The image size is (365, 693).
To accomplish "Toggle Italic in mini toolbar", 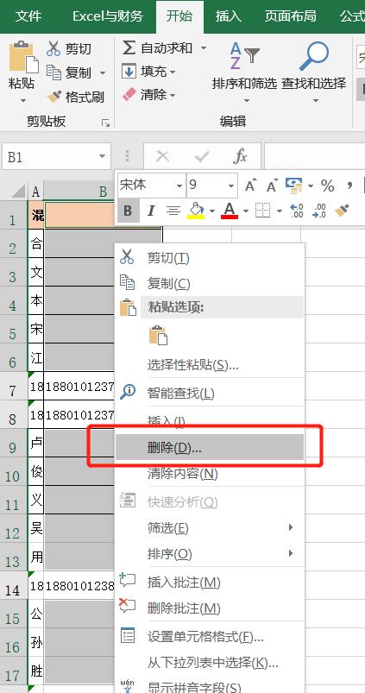I will 151,211.
